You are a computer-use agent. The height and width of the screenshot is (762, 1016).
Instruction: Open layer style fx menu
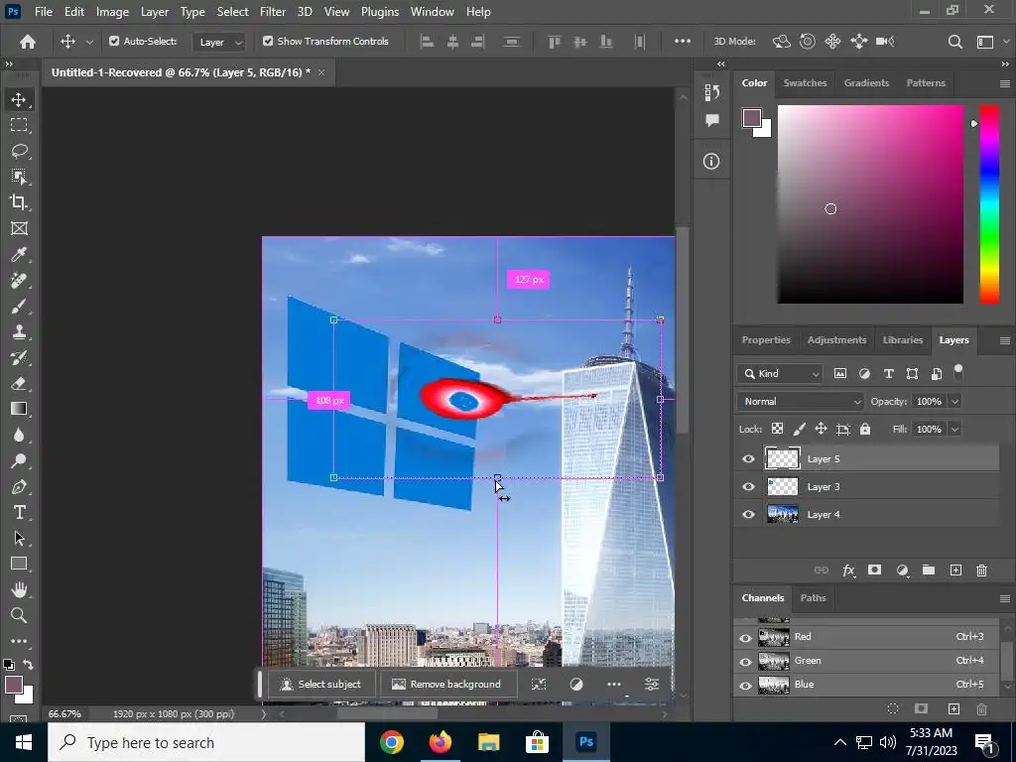(x=848, y=571)
